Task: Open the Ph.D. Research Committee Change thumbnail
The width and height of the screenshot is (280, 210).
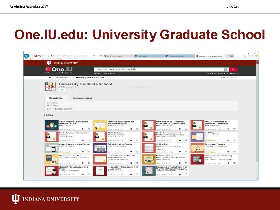Action: (52, 136)
